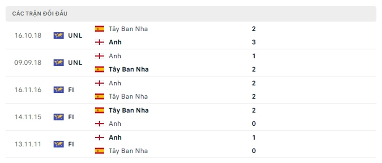Click Spain flag in 16.10.18 match
Viewport: 382px width, 163px height.
pos(99,29)
